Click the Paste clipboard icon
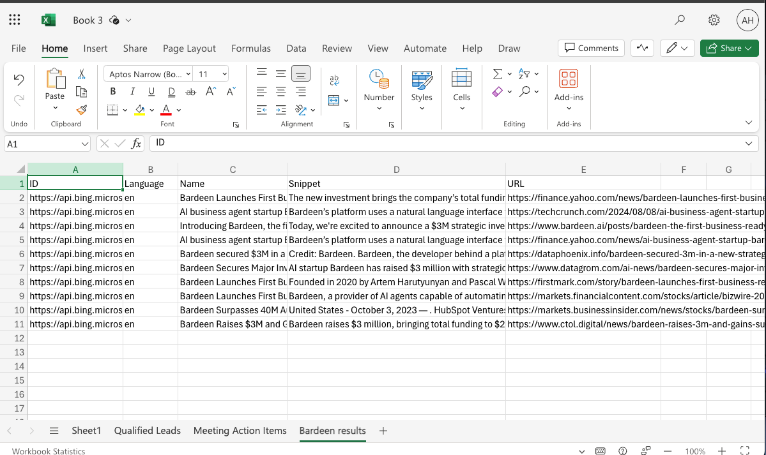Image resolution: width=766 pixels, height=455 pixels. [55, 78]
